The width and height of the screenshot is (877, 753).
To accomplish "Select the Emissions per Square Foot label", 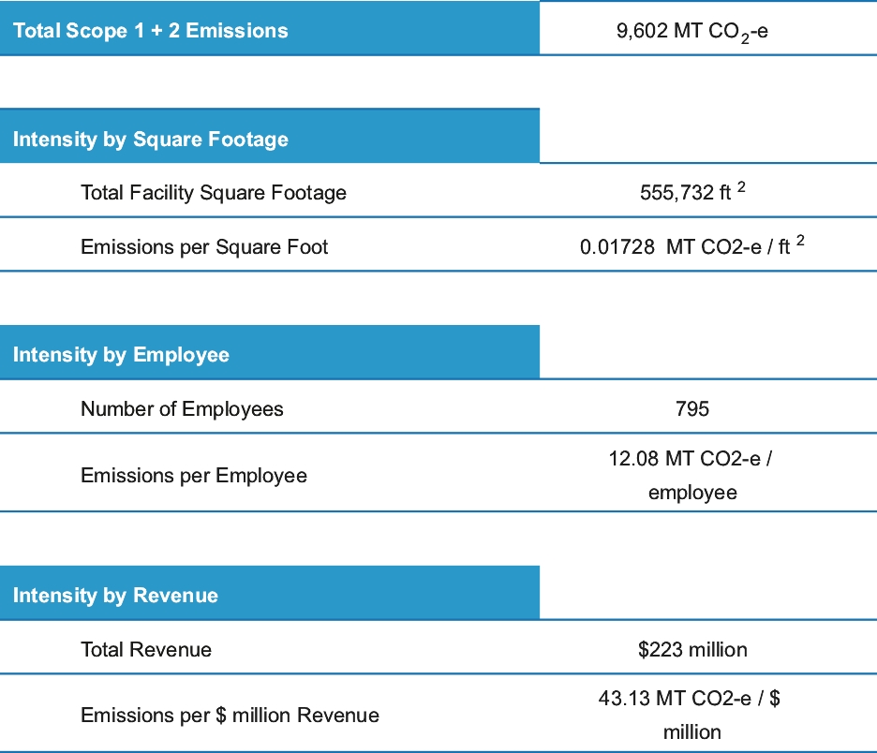I will [x=204, y=247].
